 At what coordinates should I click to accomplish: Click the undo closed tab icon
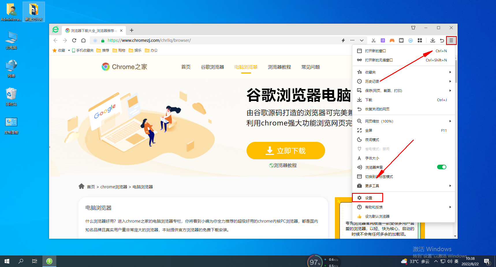pyautogui.click(x=442, y=40)
